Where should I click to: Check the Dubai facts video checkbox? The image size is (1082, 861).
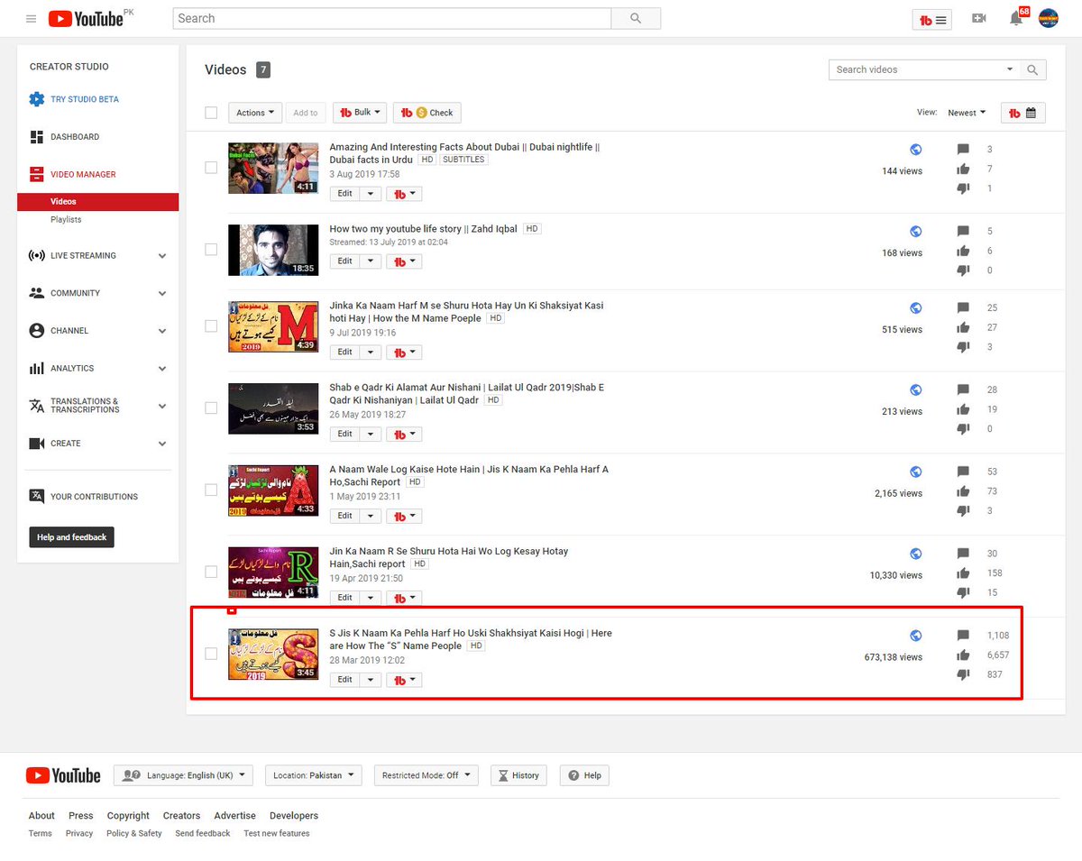tap(211, 168)
